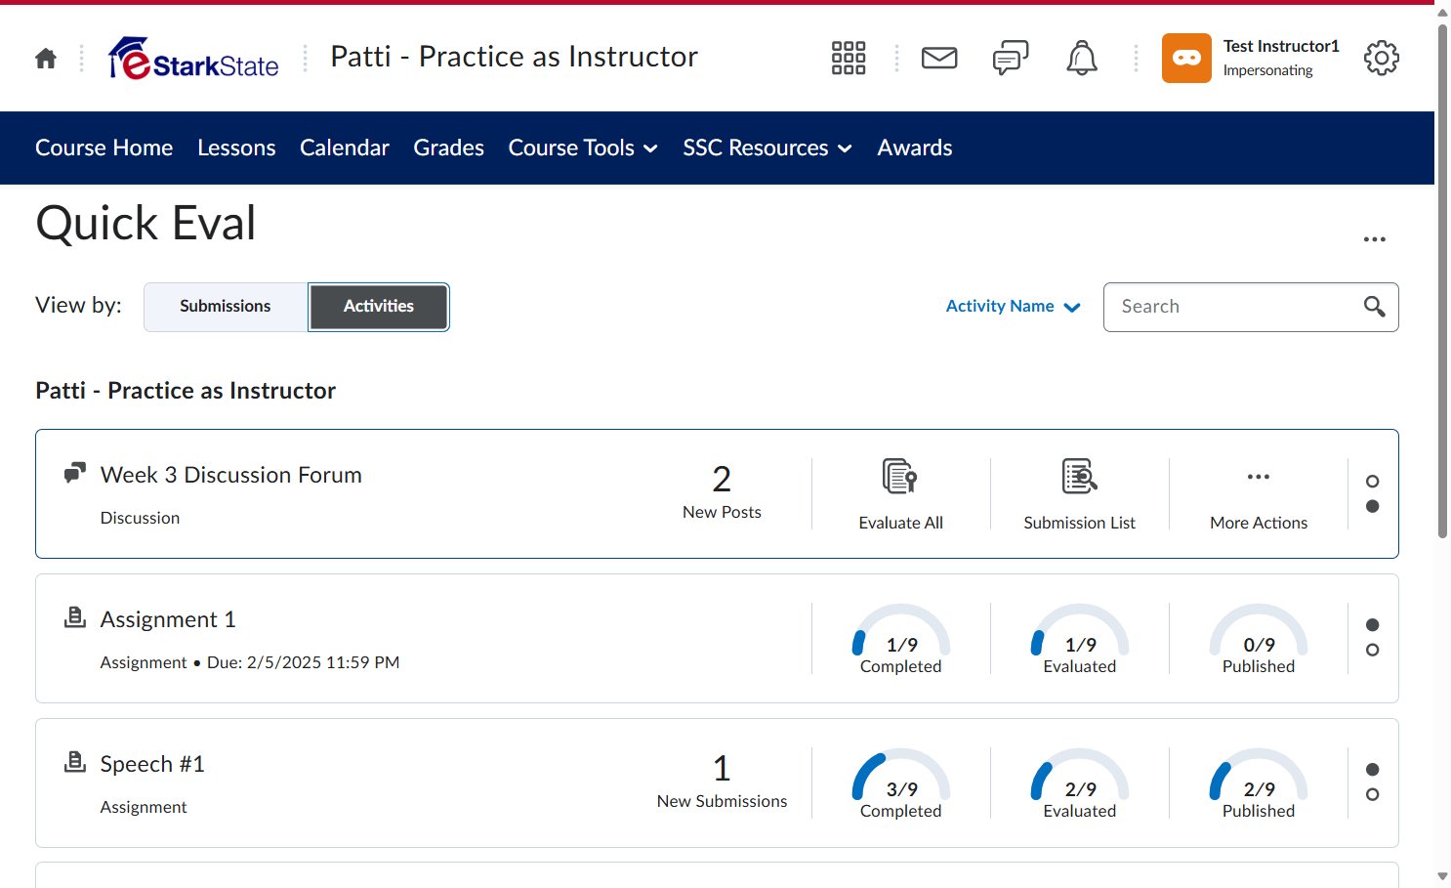Click Evaluate All for Week 3 Discussion
This screenshot has height=888, width=1451.
click(x=900, y=494)
